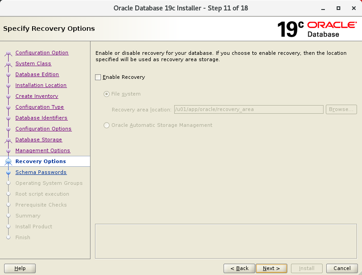Close the installer window
Image resolution: width=362 pixels, height=275 pixels.
pyautogui.click(x=354, y=8)
